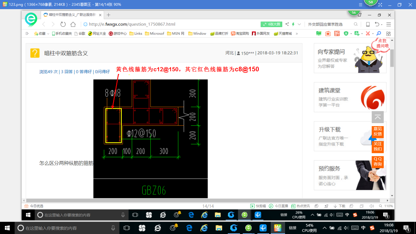Click the gray back-to-top arrow button

click(378, 117)
